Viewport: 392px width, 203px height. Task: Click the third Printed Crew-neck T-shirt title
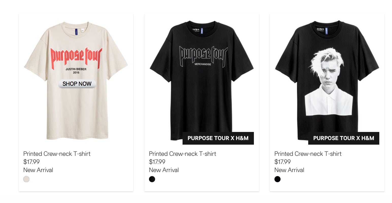[308, 154]
